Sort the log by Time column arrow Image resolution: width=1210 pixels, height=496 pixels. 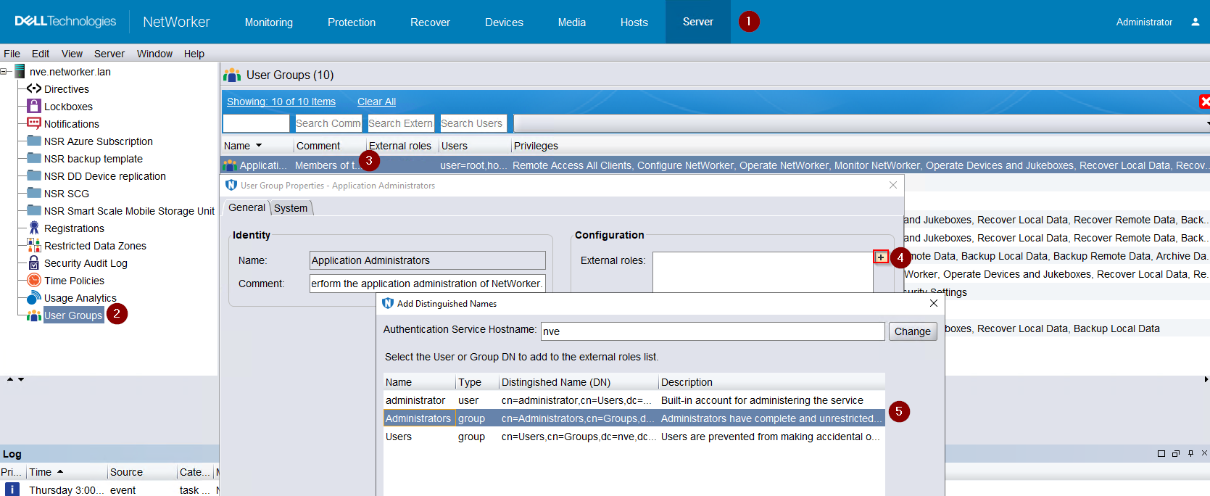click(x=60, y=471)
